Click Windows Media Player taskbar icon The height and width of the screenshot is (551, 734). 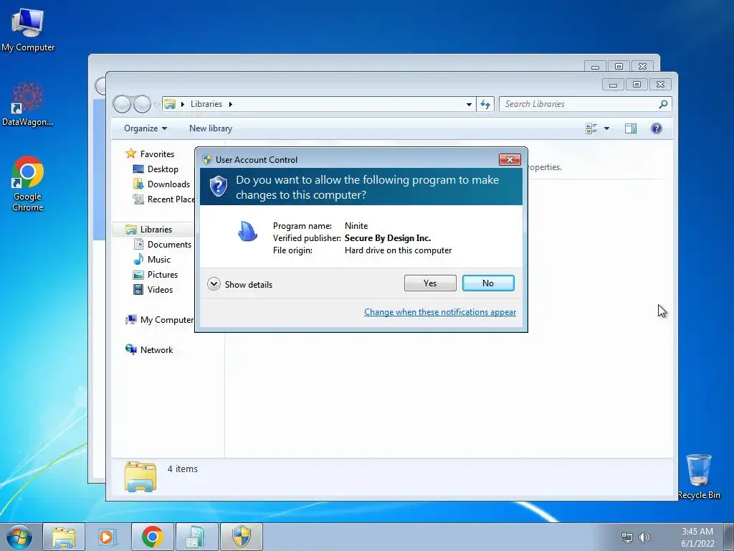(108, 537)
